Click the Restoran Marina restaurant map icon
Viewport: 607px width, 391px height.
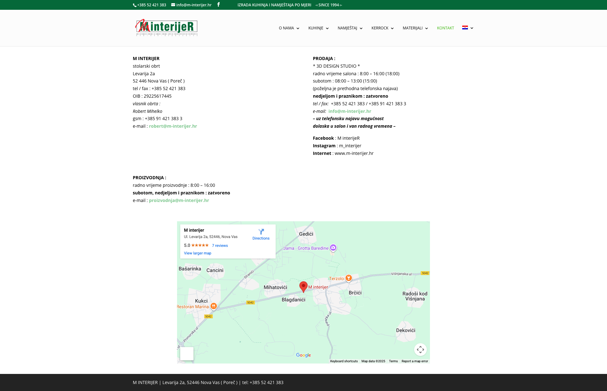click(214, 306)
